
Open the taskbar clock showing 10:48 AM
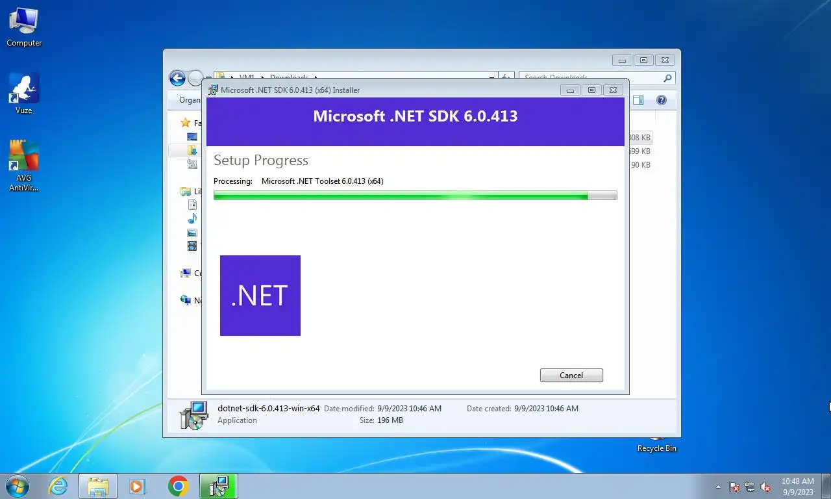pyautogui.click(x=797, y=487)
